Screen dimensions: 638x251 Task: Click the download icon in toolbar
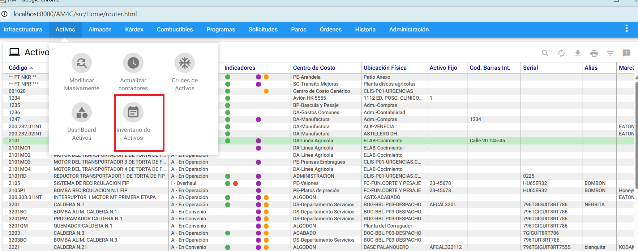click(x=578, y=53)
